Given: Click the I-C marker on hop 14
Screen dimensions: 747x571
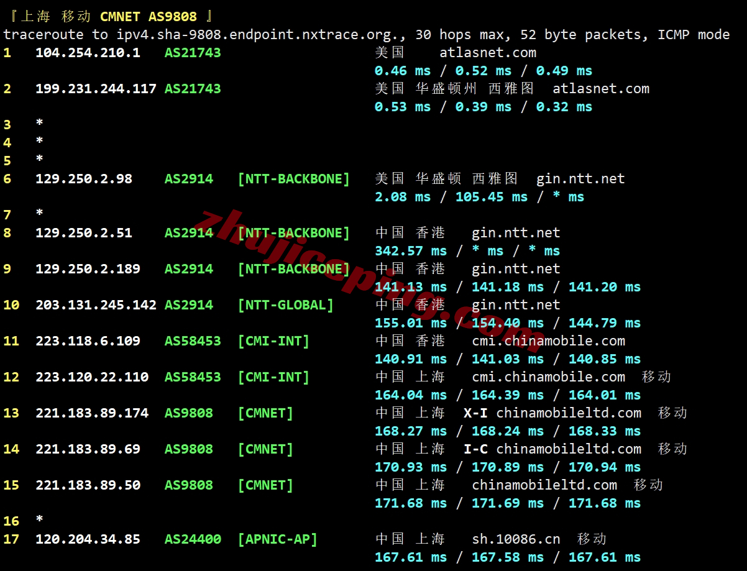Looking at the screenshot, I should (475, 449).
